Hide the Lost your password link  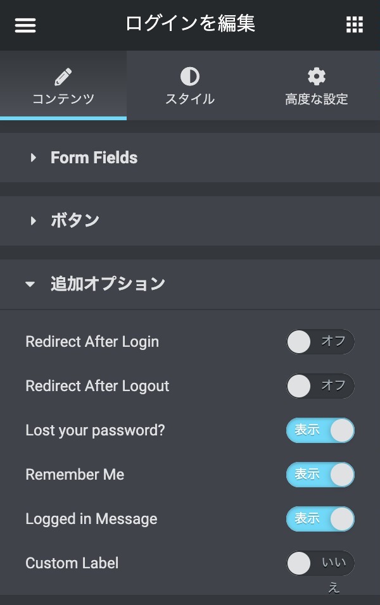point(320,430)
